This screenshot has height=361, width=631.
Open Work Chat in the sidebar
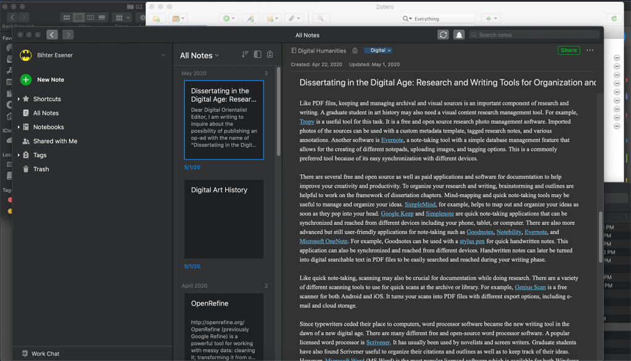click(x=45, y=354)
